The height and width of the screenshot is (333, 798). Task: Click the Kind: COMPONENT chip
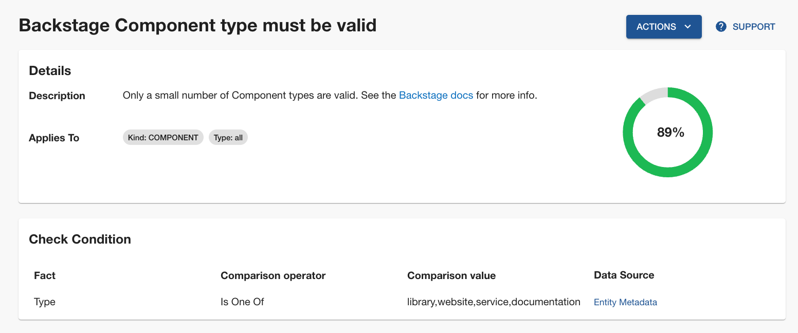pyautogui.click(x=163, y=138)
